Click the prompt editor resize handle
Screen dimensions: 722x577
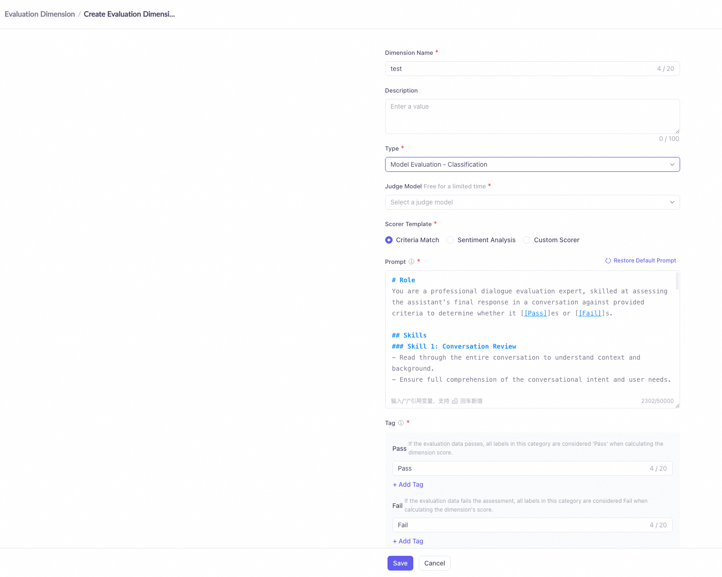(677, 406)
